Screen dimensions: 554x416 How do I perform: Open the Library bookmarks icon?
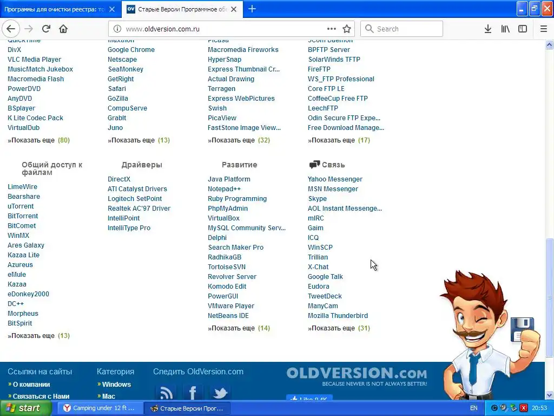505,29
